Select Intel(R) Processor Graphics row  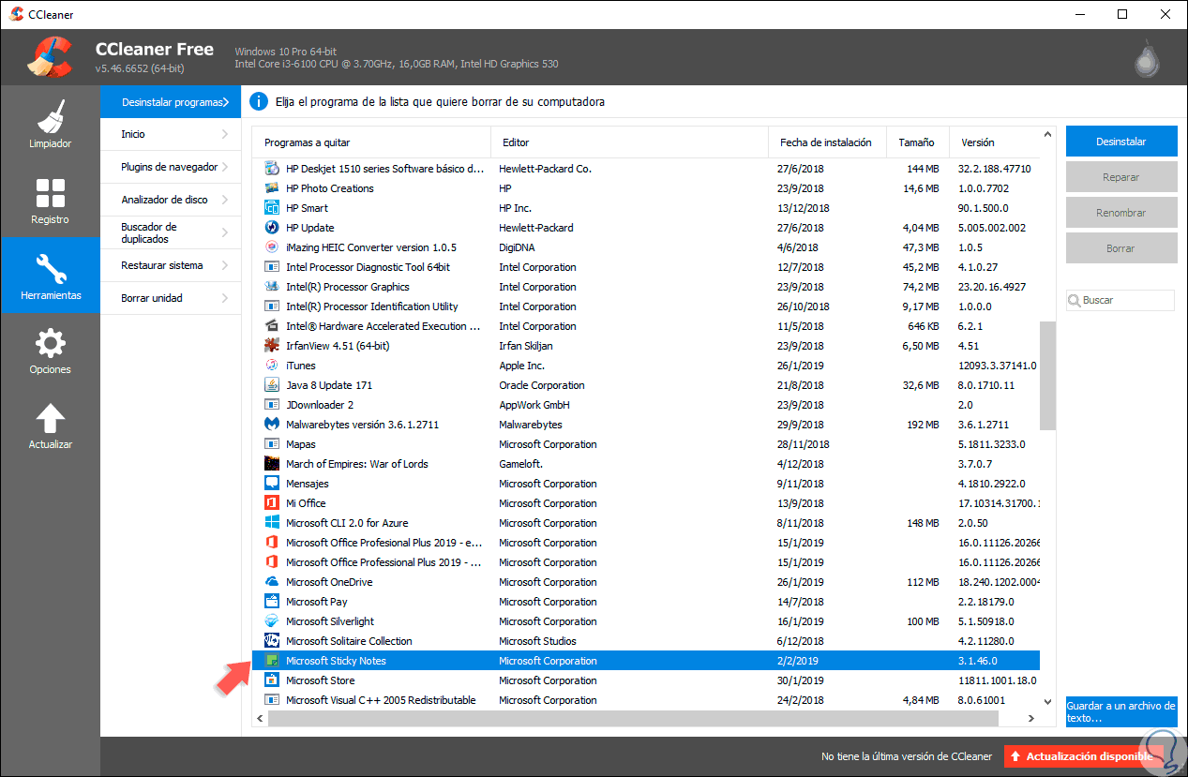coord(646,287)
